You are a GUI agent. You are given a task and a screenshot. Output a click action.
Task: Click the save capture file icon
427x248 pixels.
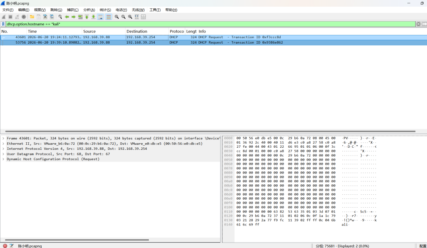tap(39, 17)
